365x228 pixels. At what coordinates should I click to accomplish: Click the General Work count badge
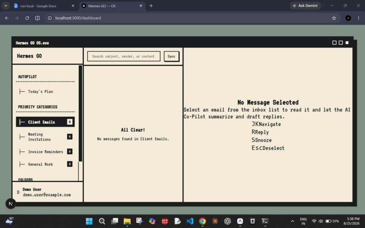70,164
